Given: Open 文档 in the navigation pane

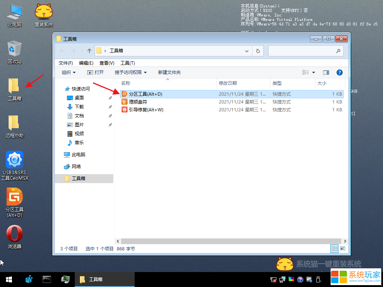Looking at the screenshot, I should 76,116.
